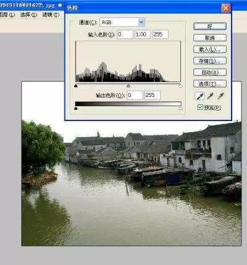Viewport: 247px width, 265px height.
Task: Click the input midtone gray triangle
Action: [128, 86]
